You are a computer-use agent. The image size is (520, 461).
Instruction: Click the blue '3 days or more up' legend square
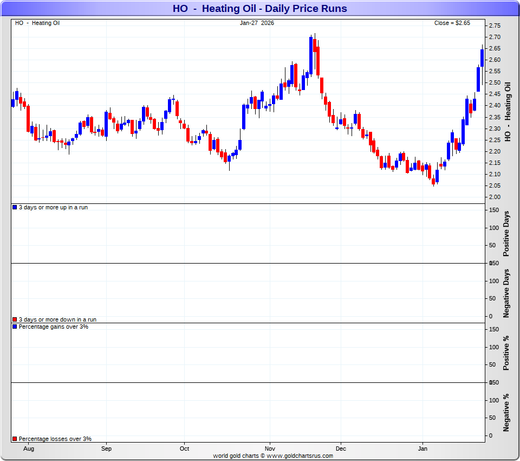pyautogui.click(x=15, y=208)
